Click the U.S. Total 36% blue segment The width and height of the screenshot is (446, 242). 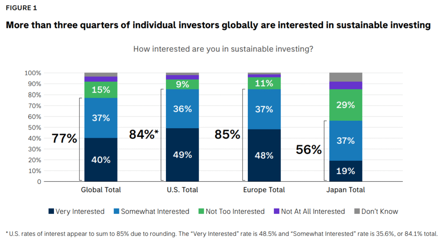coord(182,109)
